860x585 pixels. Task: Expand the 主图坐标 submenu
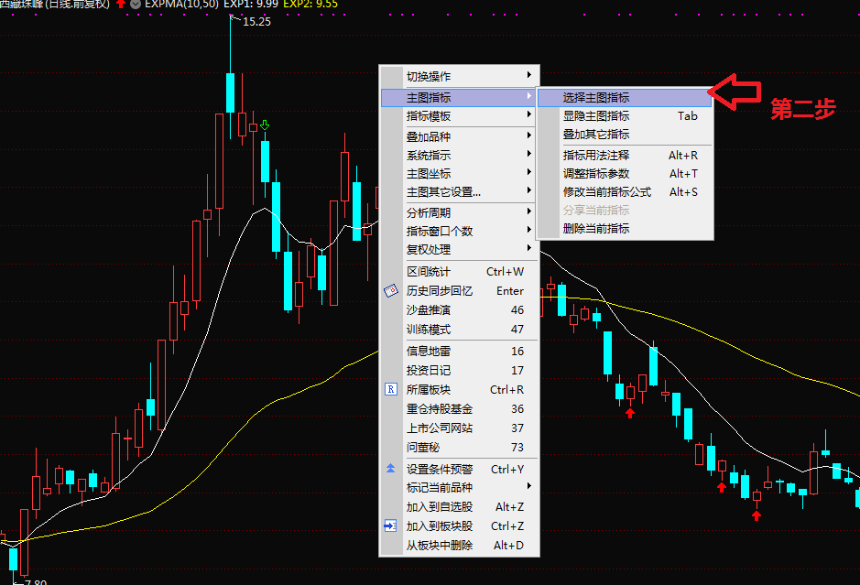point(460,173)
